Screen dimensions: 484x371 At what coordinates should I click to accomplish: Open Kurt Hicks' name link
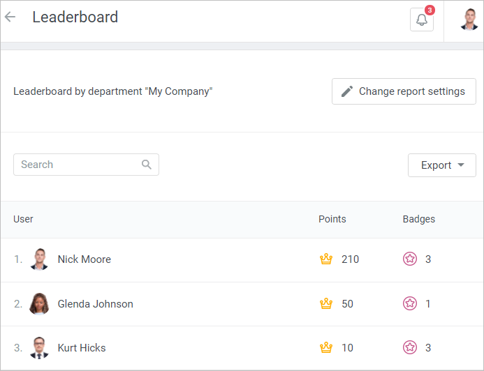point(82,348)
